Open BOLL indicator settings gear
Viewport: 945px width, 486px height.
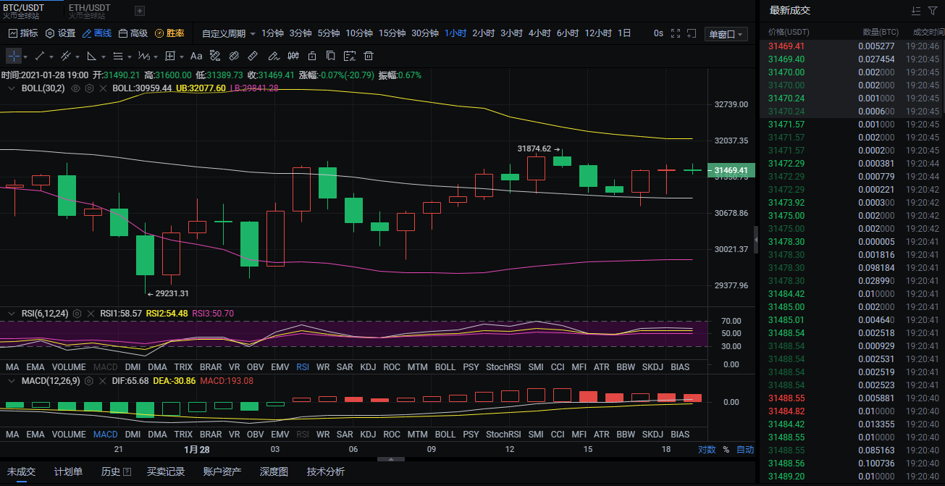coord(89,88)
